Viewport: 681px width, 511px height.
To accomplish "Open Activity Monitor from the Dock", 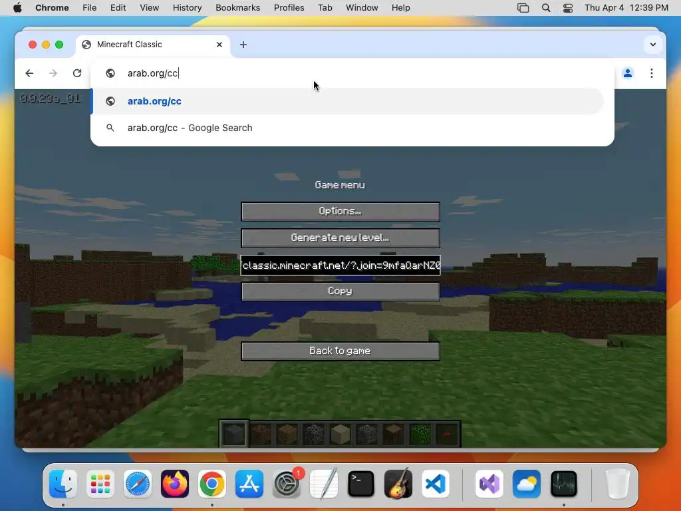I will (564, 484).
